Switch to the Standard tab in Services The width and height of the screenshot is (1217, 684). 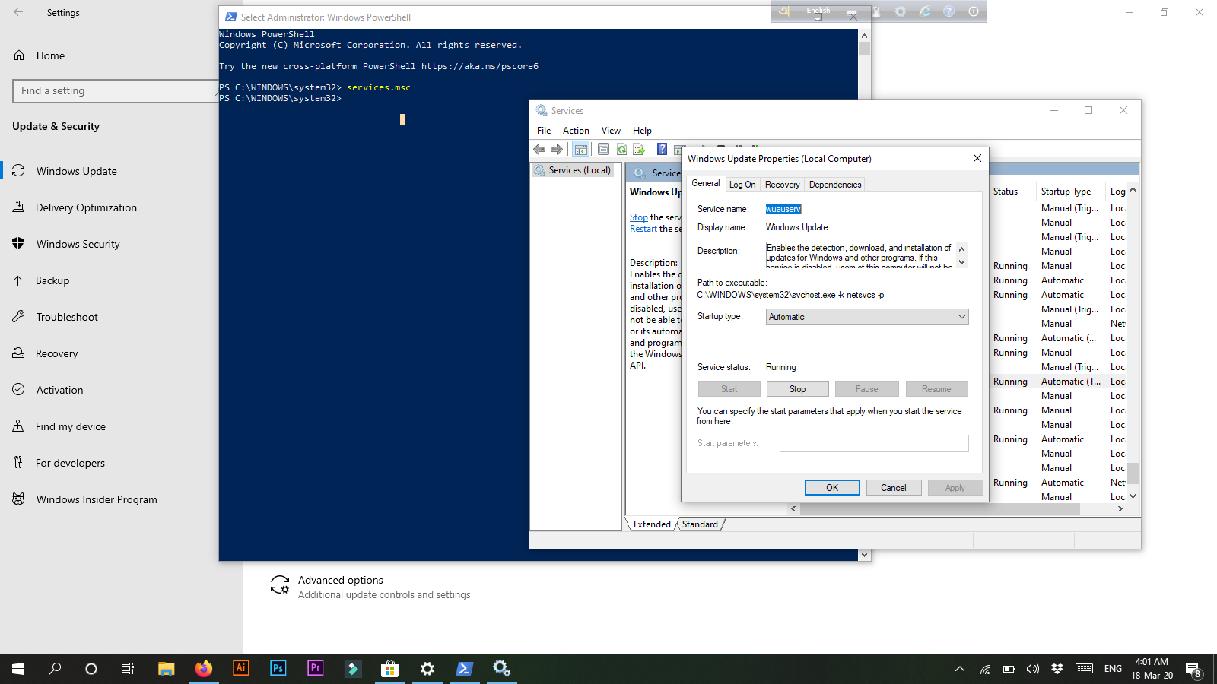pos(700,524)
